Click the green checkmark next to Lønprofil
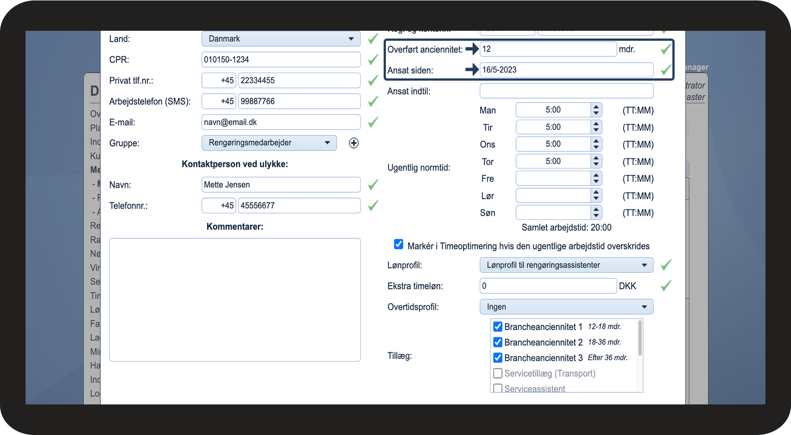Screen dimensions: 791x435 pyautogui.click(x=666, y=265)
